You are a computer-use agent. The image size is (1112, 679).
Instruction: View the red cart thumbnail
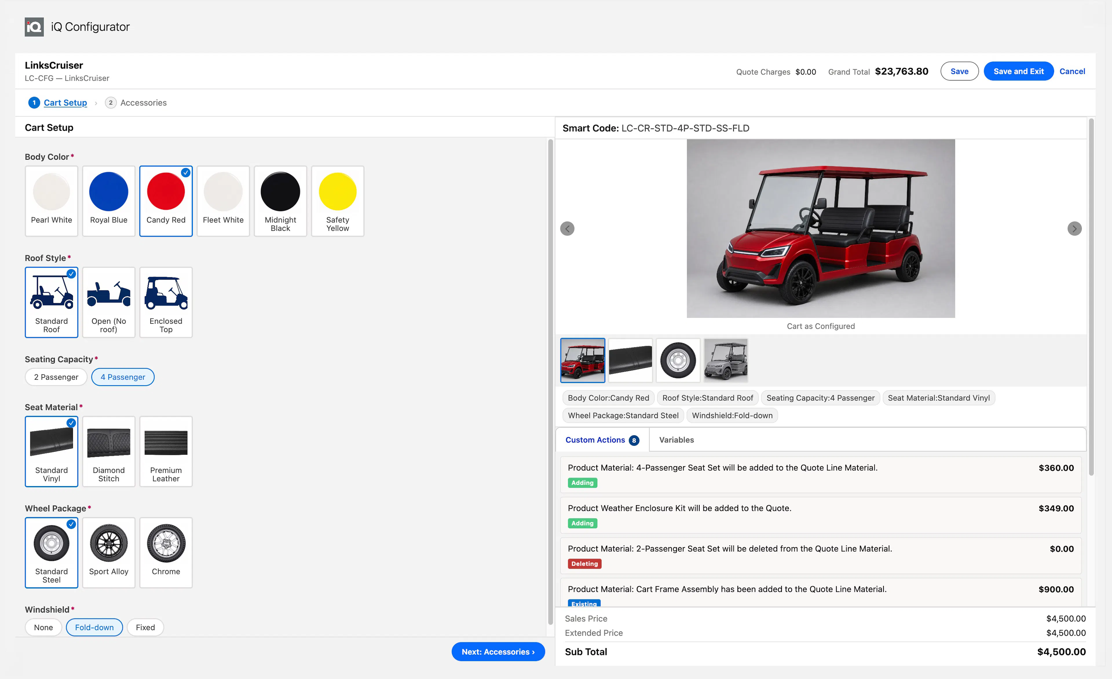pos(583,360)
